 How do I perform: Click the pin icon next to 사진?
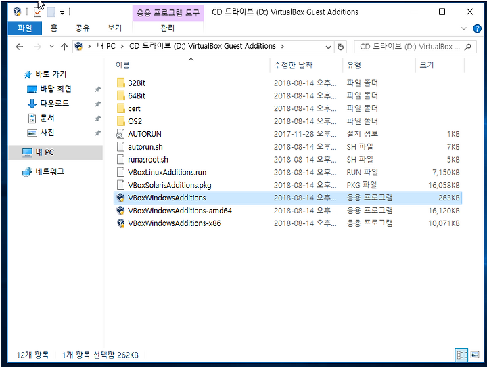point(97,133)
